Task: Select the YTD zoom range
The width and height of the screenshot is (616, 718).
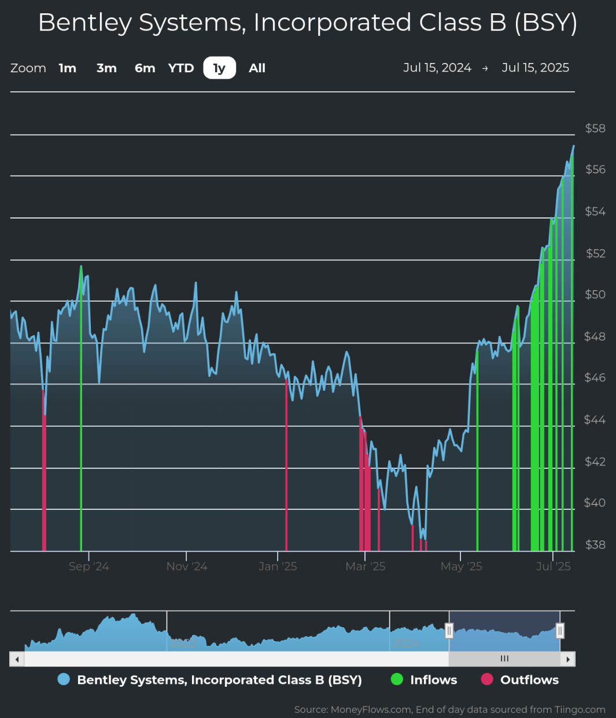Action: point(181,68)
